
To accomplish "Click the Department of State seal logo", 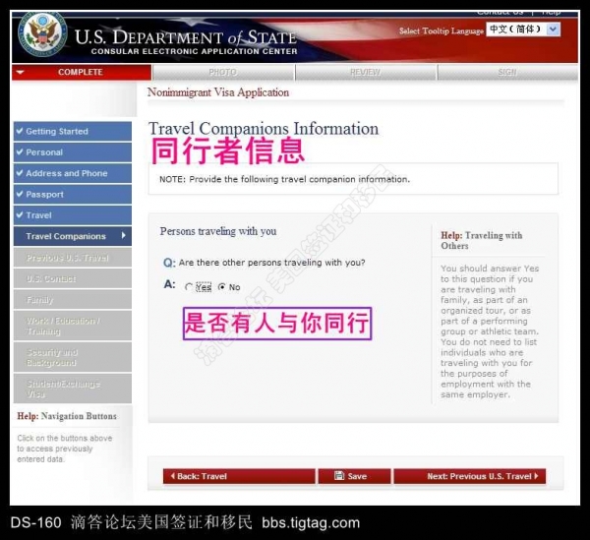I will [42, 35].
